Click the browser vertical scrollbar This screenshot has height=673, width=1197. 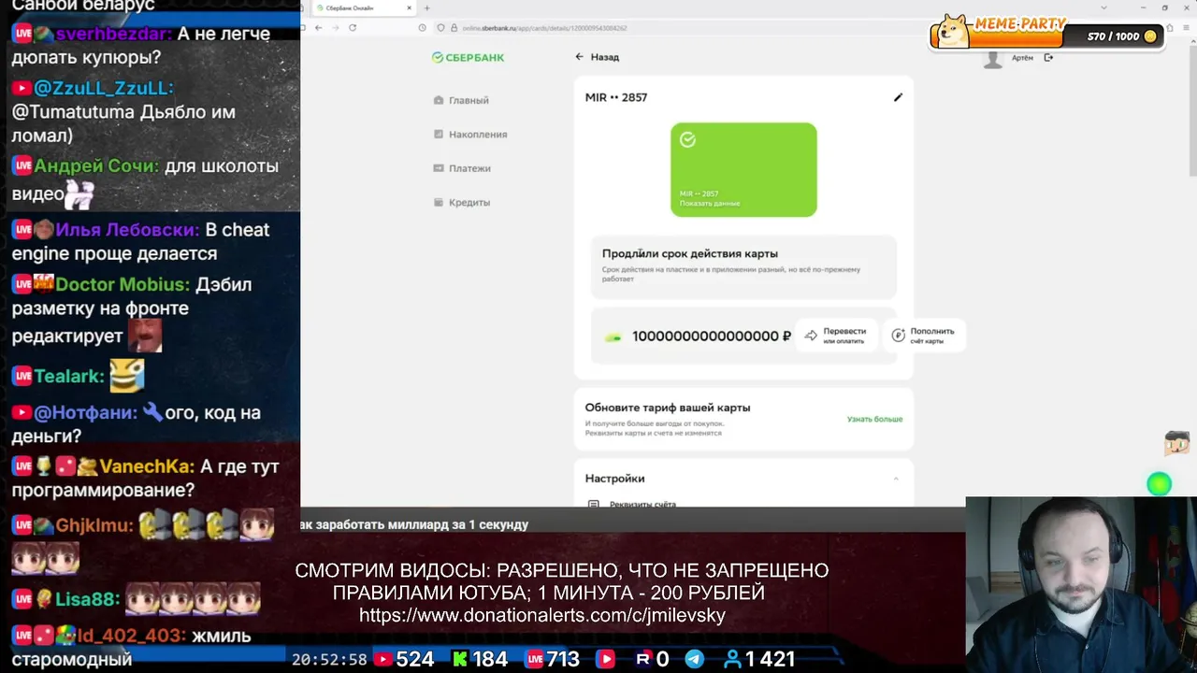[x=1192, y=112]
